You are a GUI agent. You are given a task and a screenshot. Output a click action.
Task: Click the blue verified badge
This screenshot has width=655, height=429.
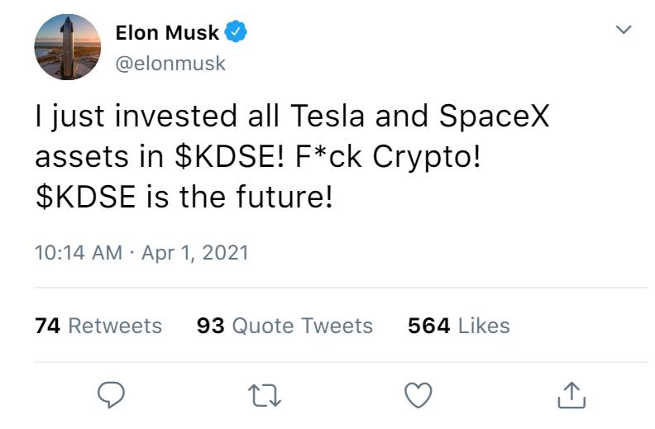(x=237, y=33)
